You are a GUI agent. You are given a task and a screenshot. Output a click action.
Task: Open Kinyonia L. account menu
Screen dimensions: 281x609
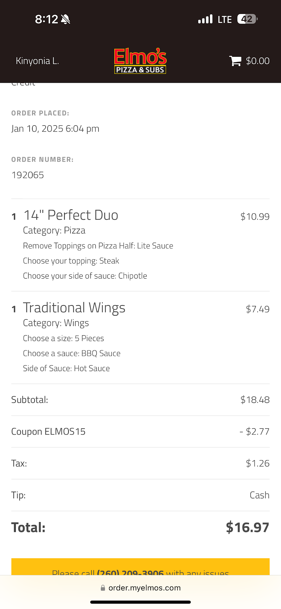pos(37,61)
